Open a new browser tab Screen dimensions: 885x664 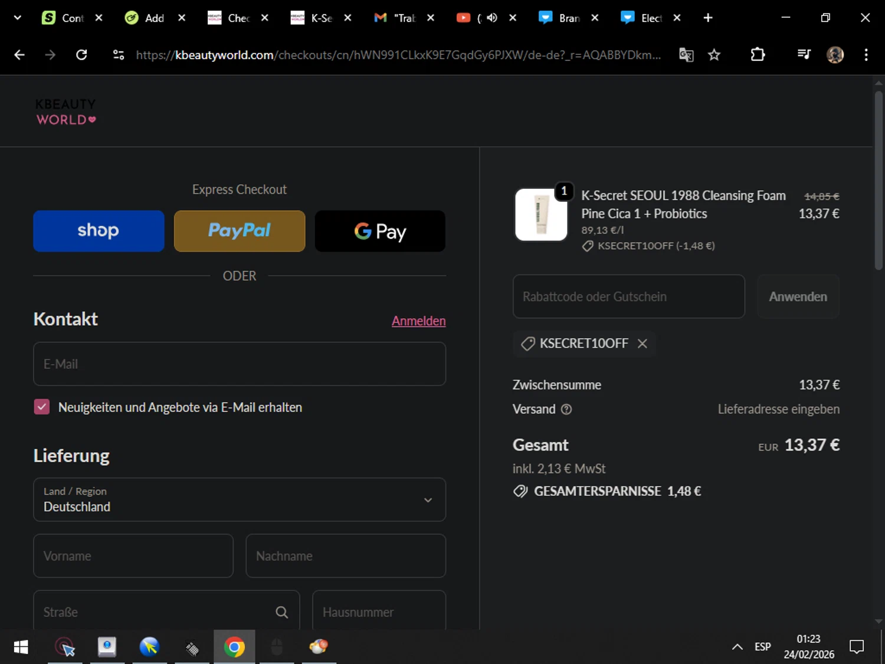coord(708,18)
